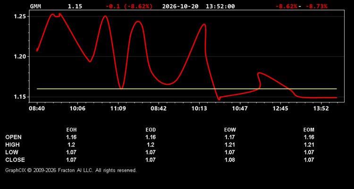Click the GraphCIX copyright notice
This screenshot has height=189, width=354.
[x=71, y=170]
